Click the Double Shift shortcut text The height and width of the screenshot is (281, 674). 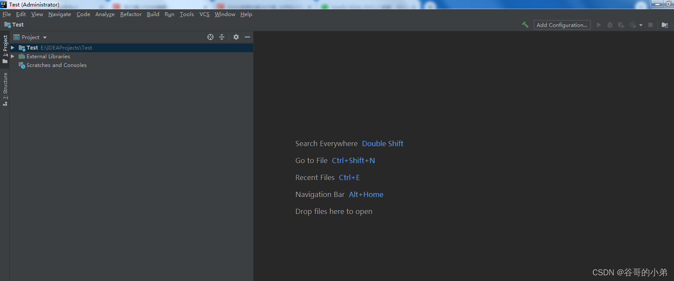(x=383, y=144)
